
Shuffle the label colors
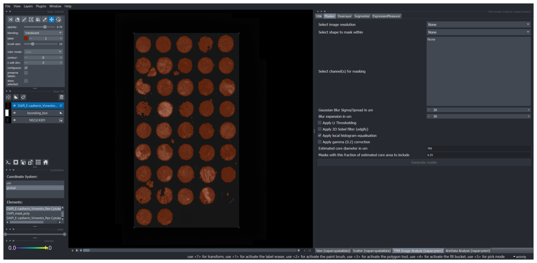tap(11, 19)
